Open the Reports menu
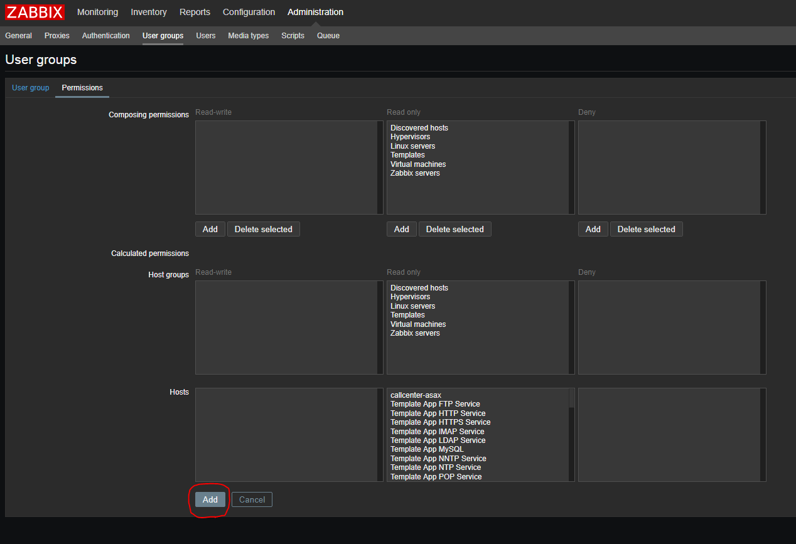Screen dimensions: 796x544 click(195, 12)
